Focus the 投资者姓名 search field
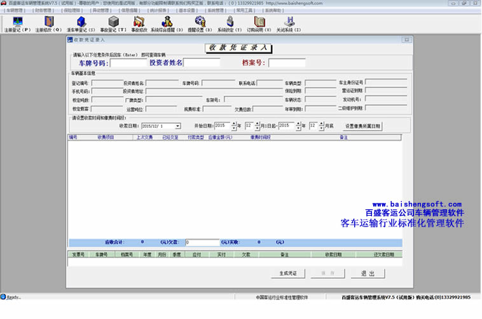This screenshot has width=482, height=319. (x=202, y=63)
